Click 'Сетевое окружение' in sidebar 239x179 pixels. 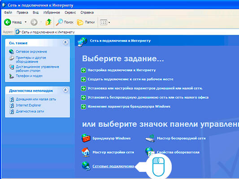pyautogui.click(x=31, y=51)
